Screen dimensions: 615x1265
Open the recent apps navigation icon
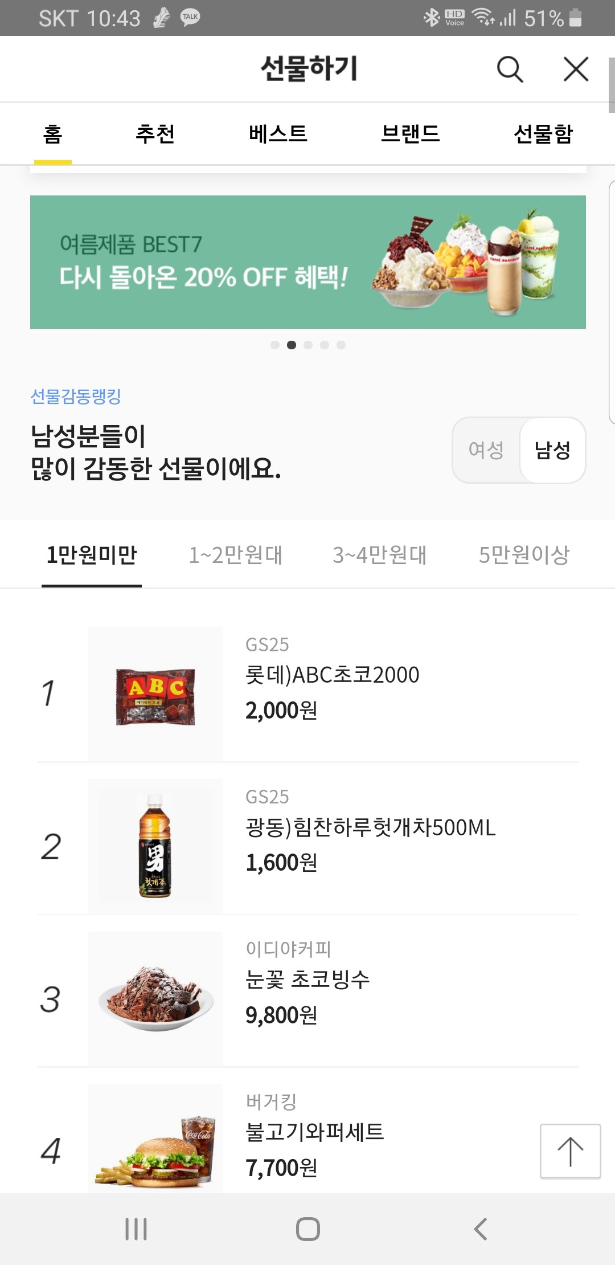point(136,1229)
